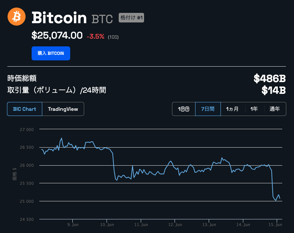Select the 7日間 time range
The image size is (294, 233).
click(x=208, y=109)
